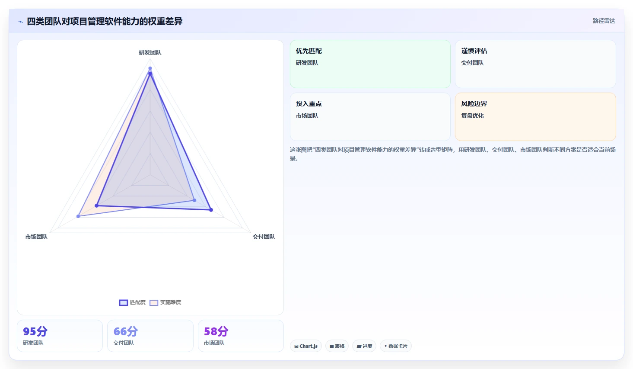Viewport: 633px width, 369px height.
Task: Toggle the 匹配度 series in the legend
Action: coord(133,302)
